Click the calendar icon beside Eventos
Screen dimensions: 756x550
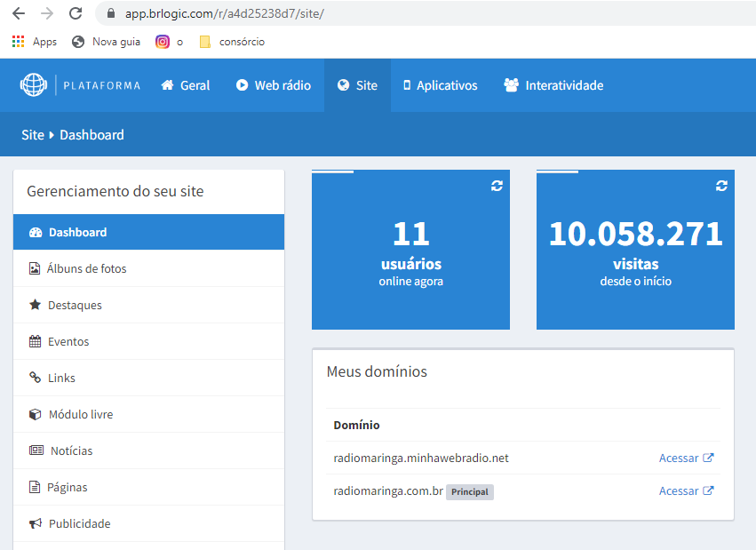(36, 341)
